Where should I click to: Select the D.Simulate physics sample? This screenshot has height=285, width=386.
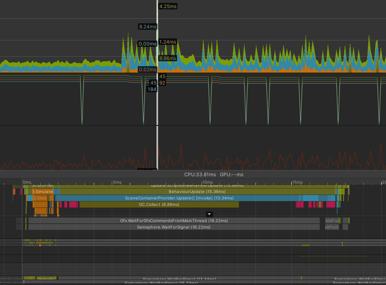[x=43, y=191]
